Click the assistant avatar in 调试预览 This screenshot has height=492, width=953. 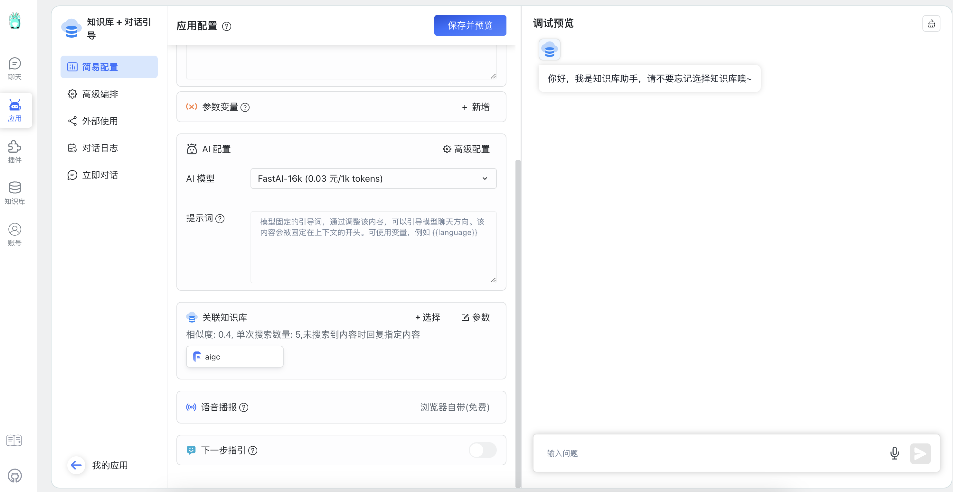(549, 50)
